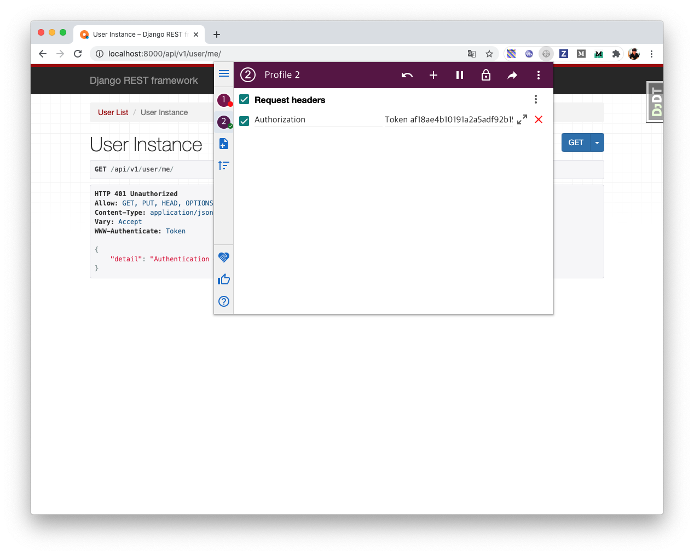
Task: Open the Chrome profile avatar
Action: (x=634, y=54)
